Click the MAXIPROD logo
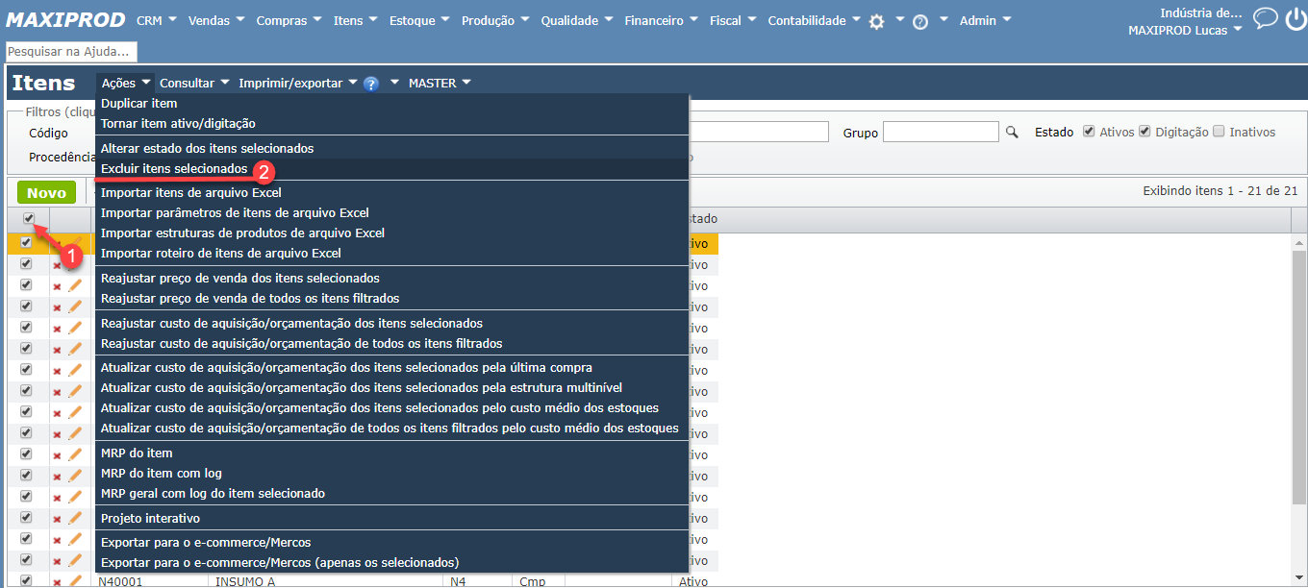The width and height of the screenshot is (1308, 588). pyautogui.click(x=66, y=19)
